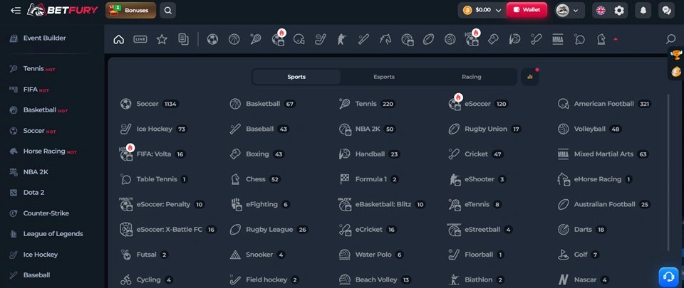Select Australian Football 25

(603, 205)
